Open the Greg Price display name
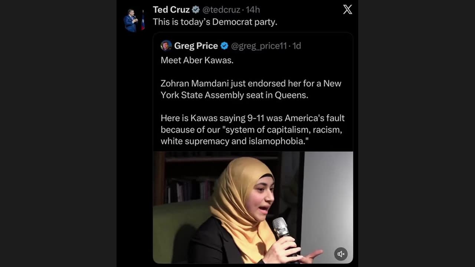 [196, 46]
